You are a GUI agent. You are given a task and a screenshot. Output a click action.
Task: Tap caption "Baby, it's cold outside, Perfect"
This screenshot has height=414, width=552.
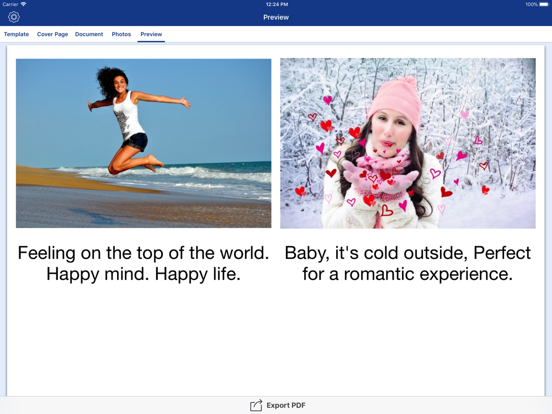pyautogui.click(x=408, y=253)
